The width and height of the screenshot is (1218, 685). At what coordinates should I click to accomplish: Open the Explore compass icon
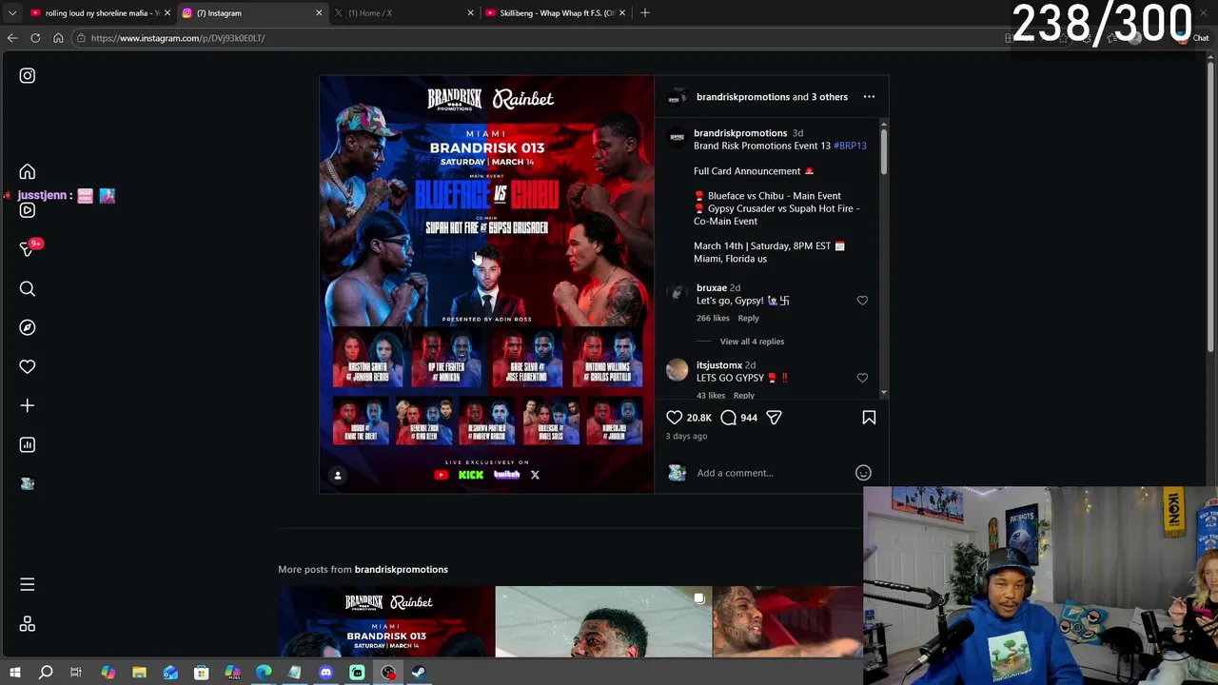[x=28, y=327]
